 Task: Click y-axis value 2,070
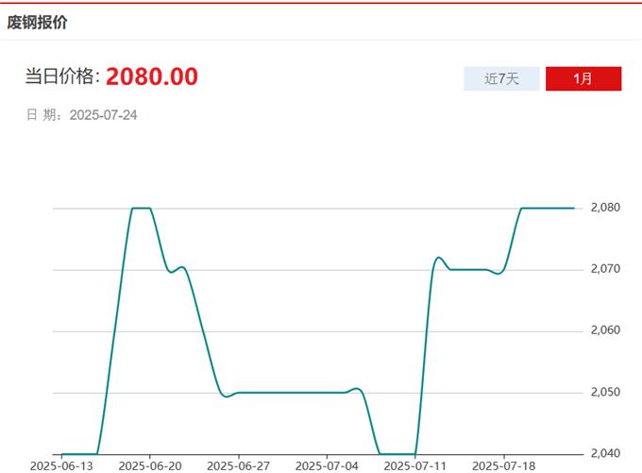tap(605, 269)
